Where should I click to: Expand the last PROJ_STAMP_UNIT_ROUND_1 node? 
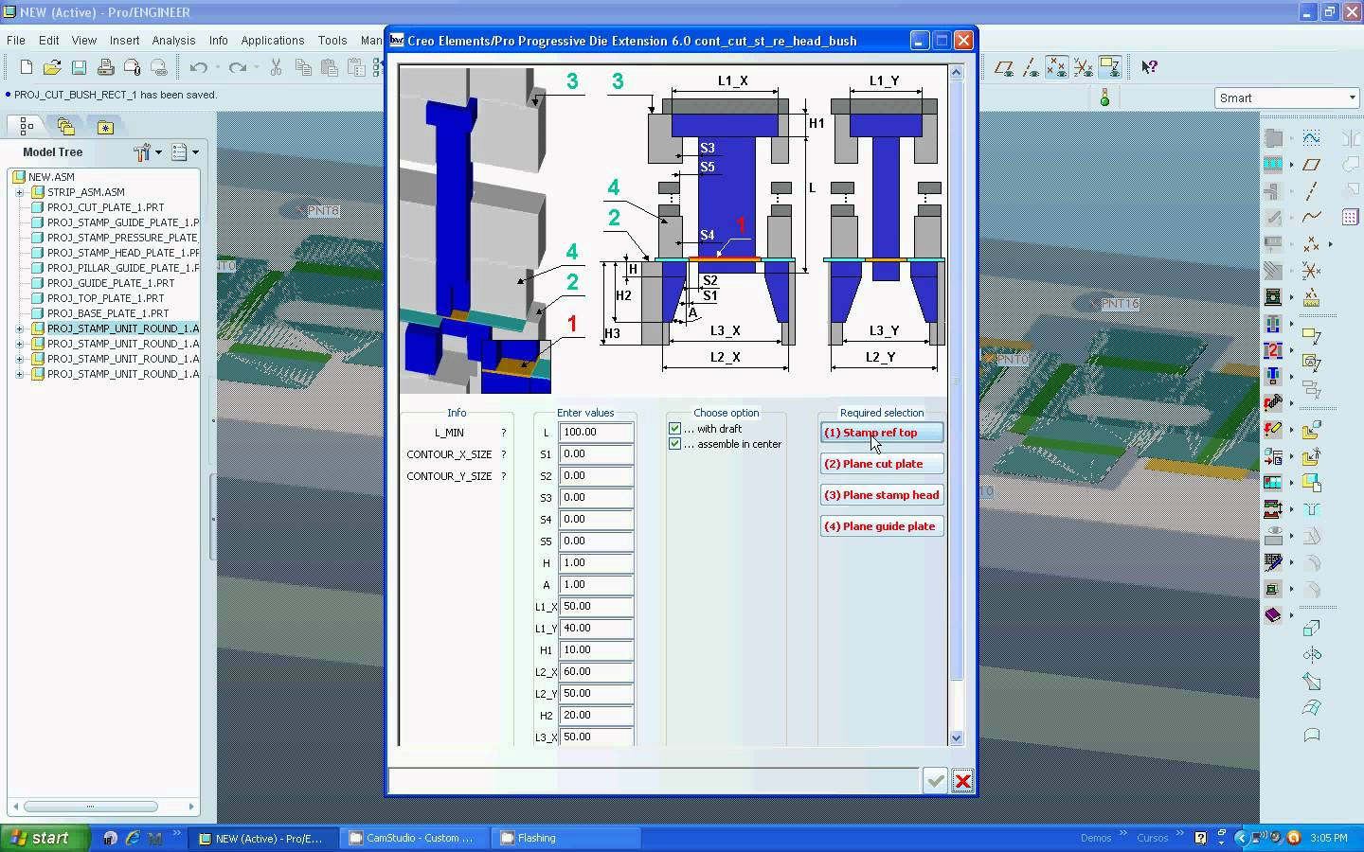(19, 374)
